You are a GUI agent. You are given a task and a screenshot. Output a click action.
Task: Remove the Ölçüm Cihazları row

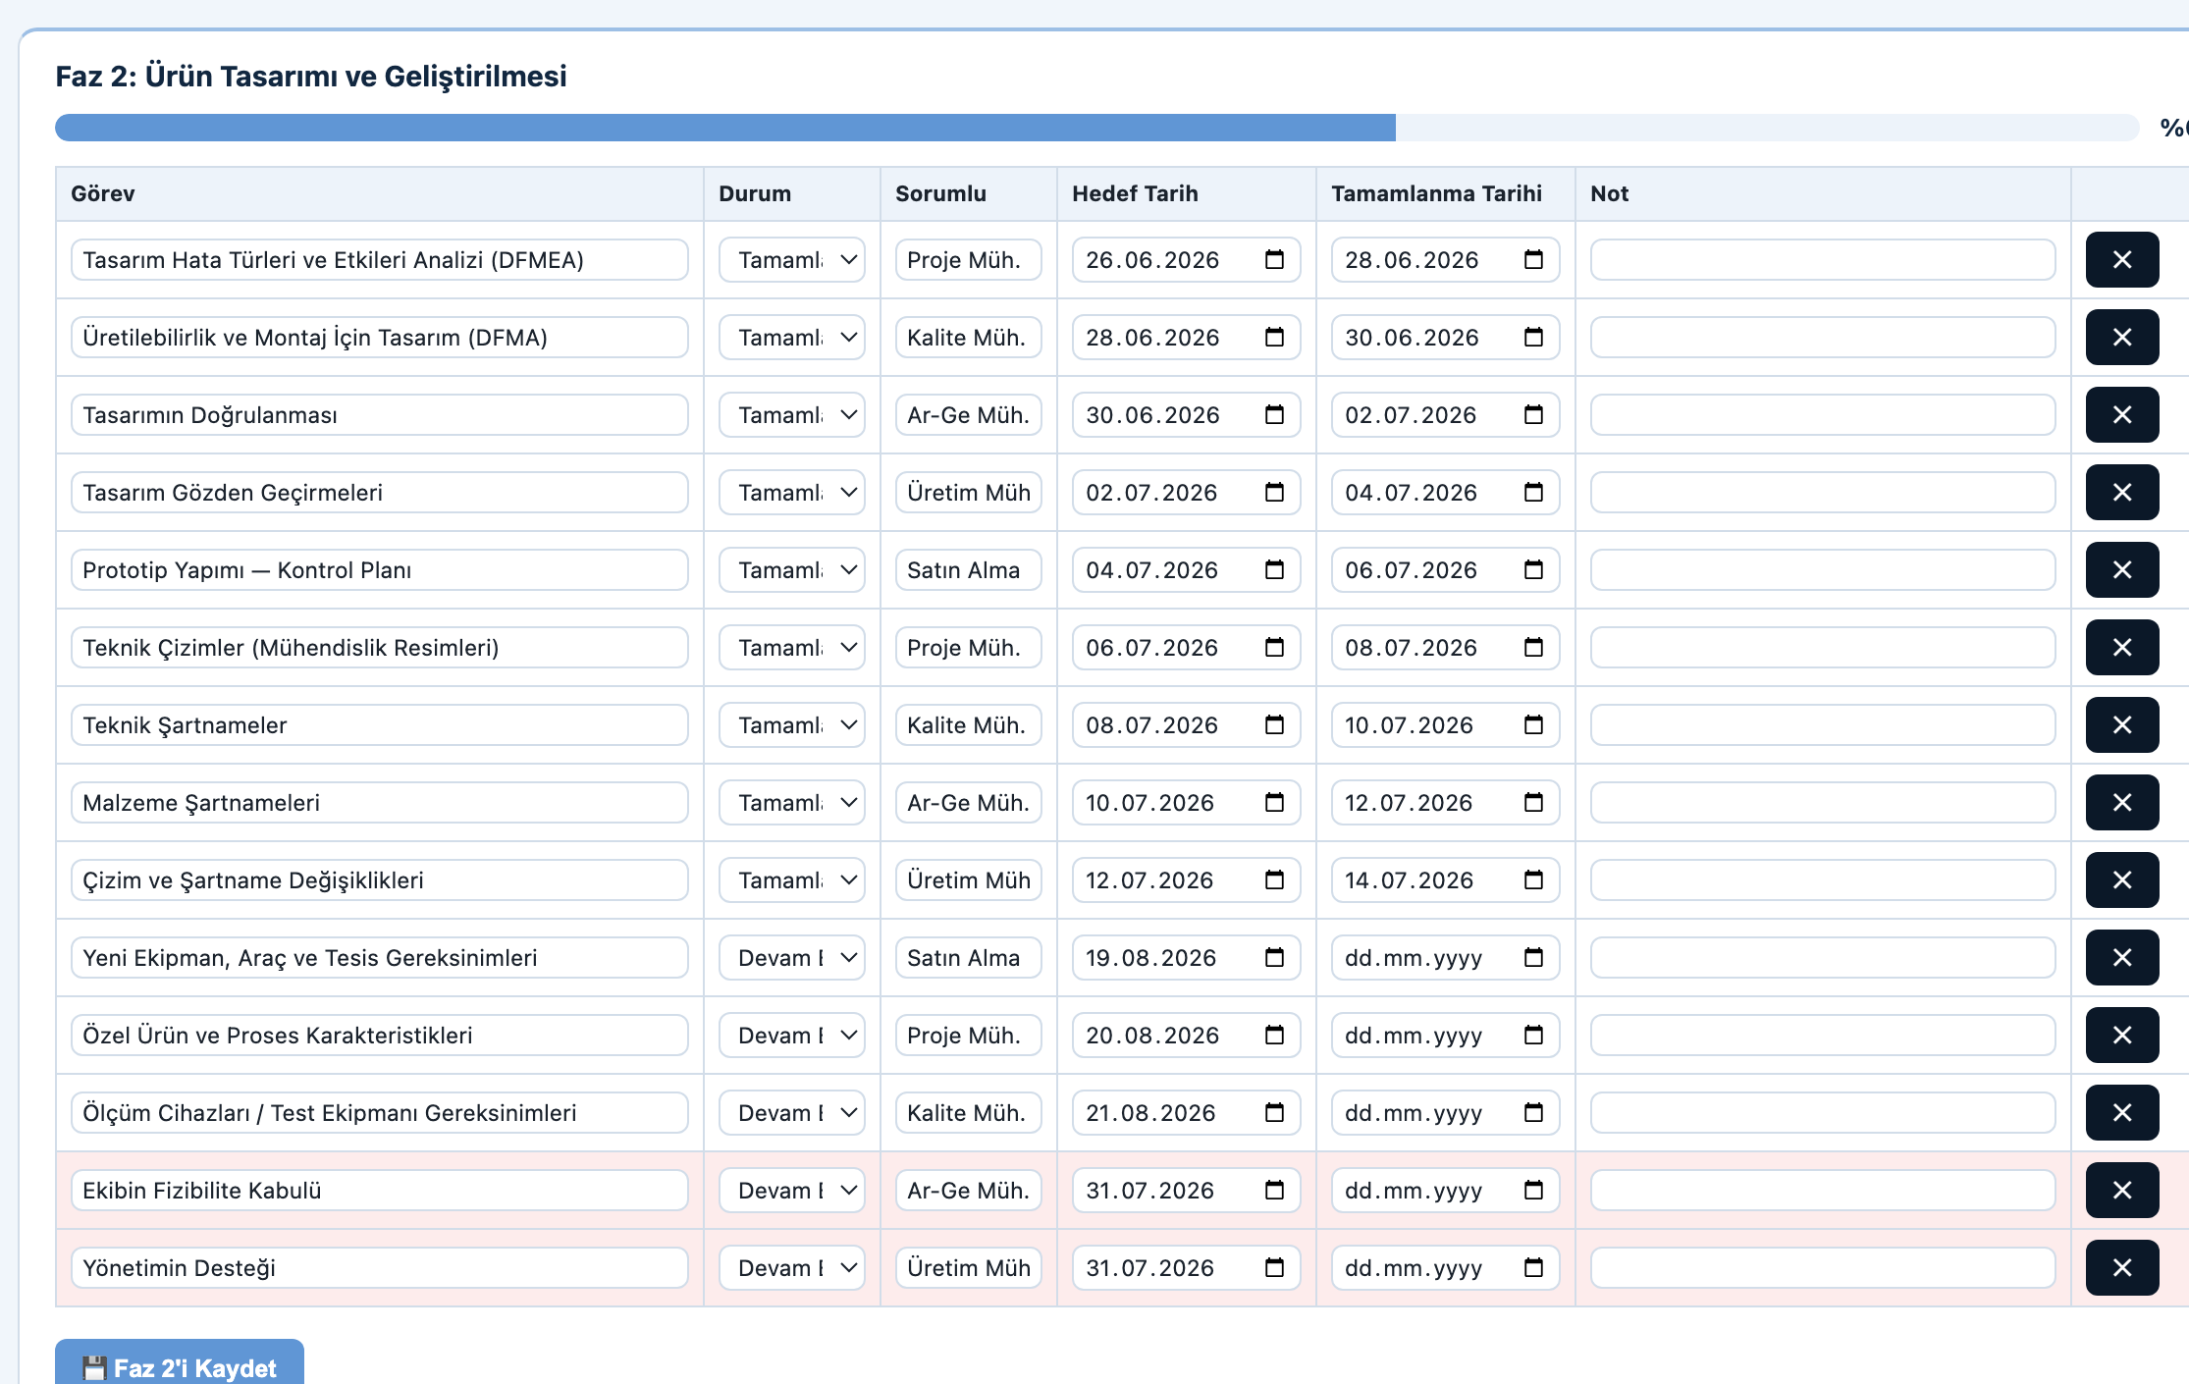[2122, 1113]
